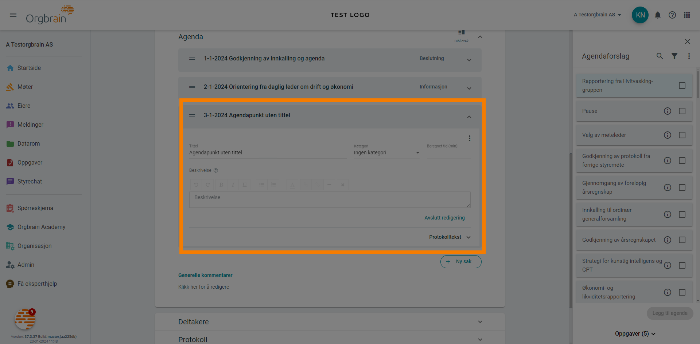The width and height of the screenshot is (700, 344).
Task: Collapse the Agenda section
Action: (480, 37)
